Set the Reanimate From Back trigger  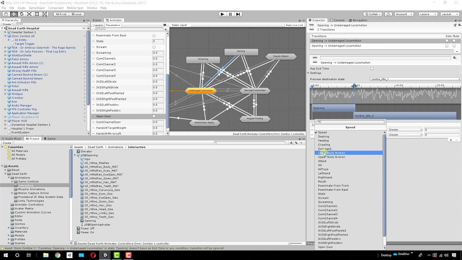154,35
